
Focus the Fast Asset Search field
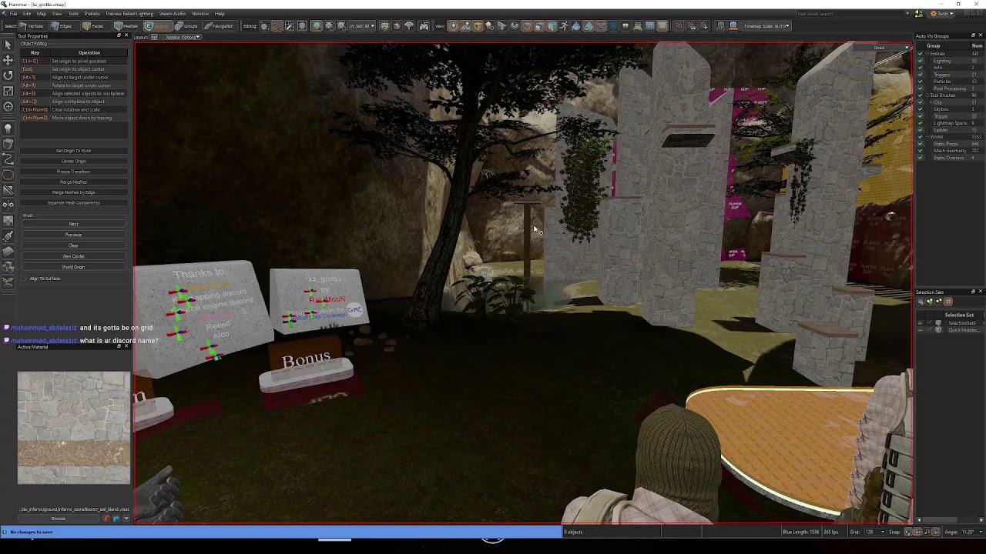[x=851, y=14]
